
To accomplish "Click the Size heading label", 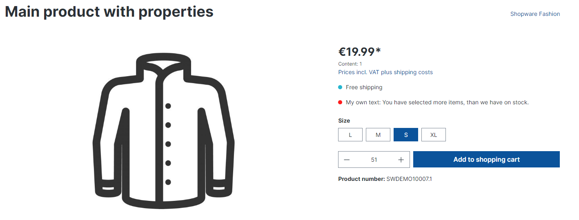I will 344,121.
